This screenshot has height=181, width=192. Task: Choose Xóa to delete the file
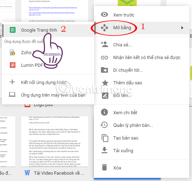(x=142, y=168)
